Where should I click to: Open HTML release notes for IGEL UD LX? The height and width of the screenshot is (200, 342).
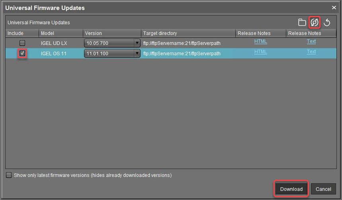pos(261,41)
